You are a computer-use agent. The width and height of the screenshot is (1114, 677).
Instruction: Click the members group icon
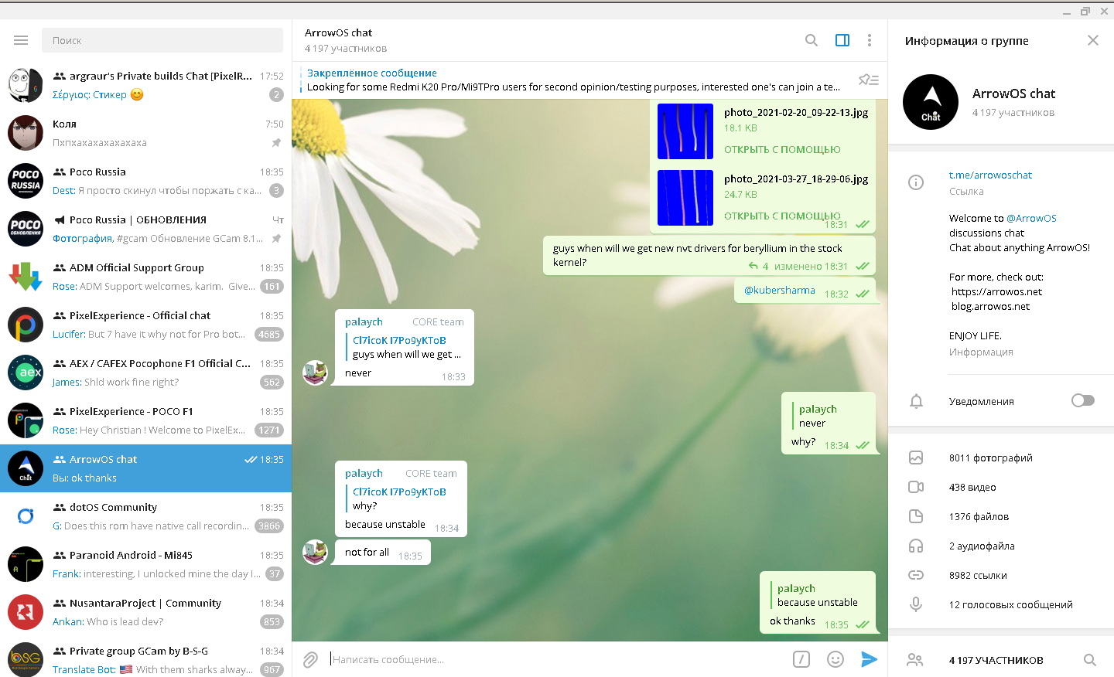pos(915,660)
